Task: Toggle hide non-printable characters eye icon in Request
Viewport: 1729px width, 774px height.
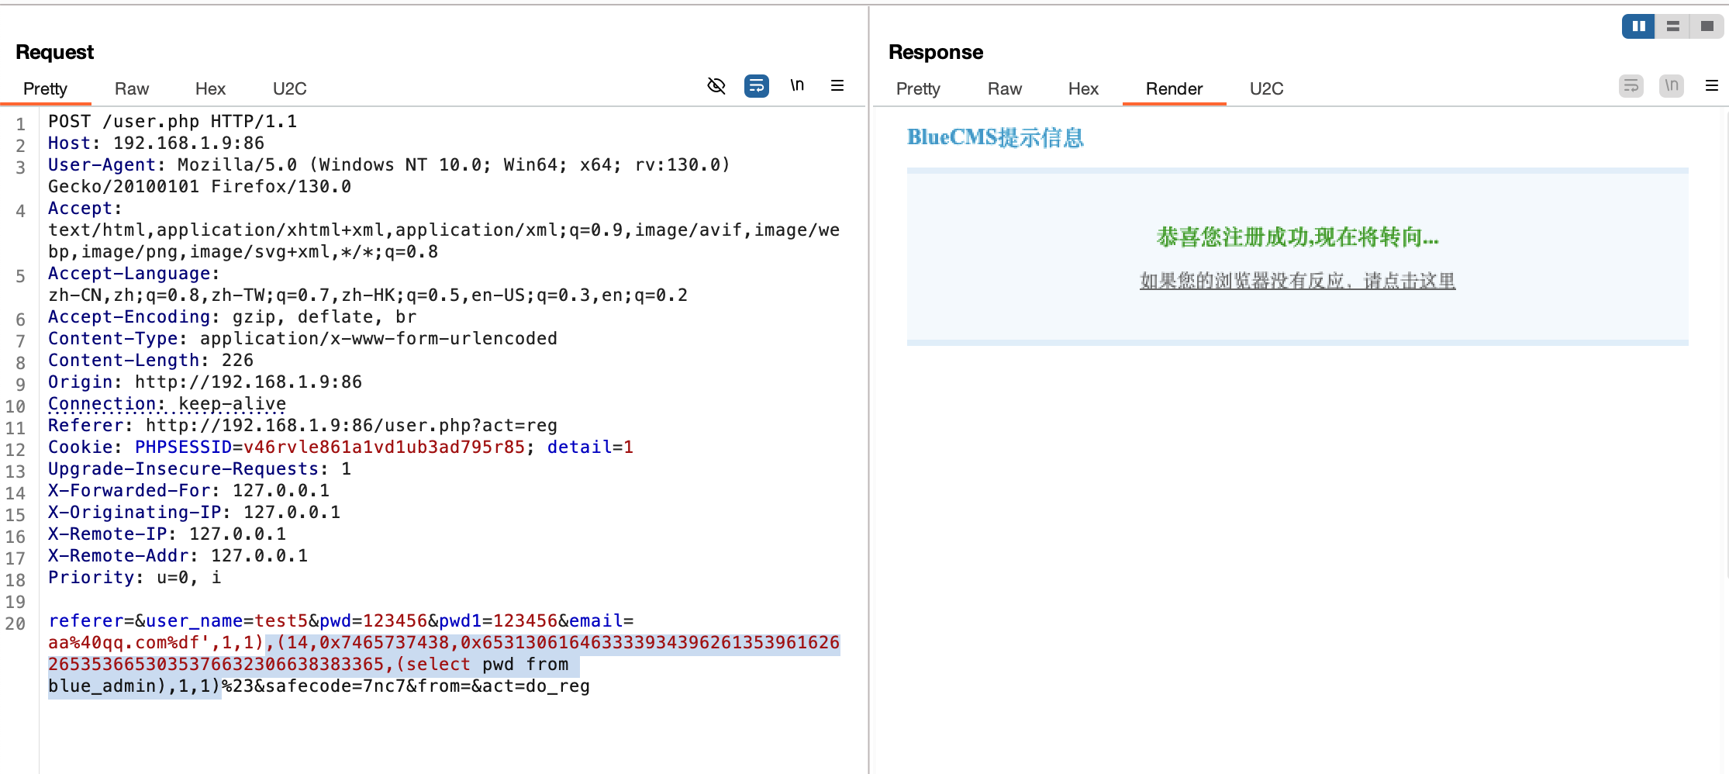Action: [716, 86]
